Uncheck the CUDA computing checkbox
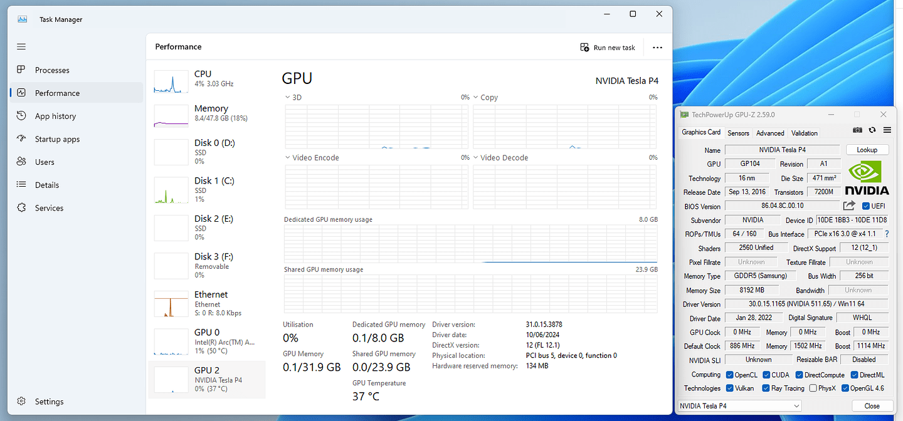The width and height of the screenshot is (903, 421). (766, 374)
